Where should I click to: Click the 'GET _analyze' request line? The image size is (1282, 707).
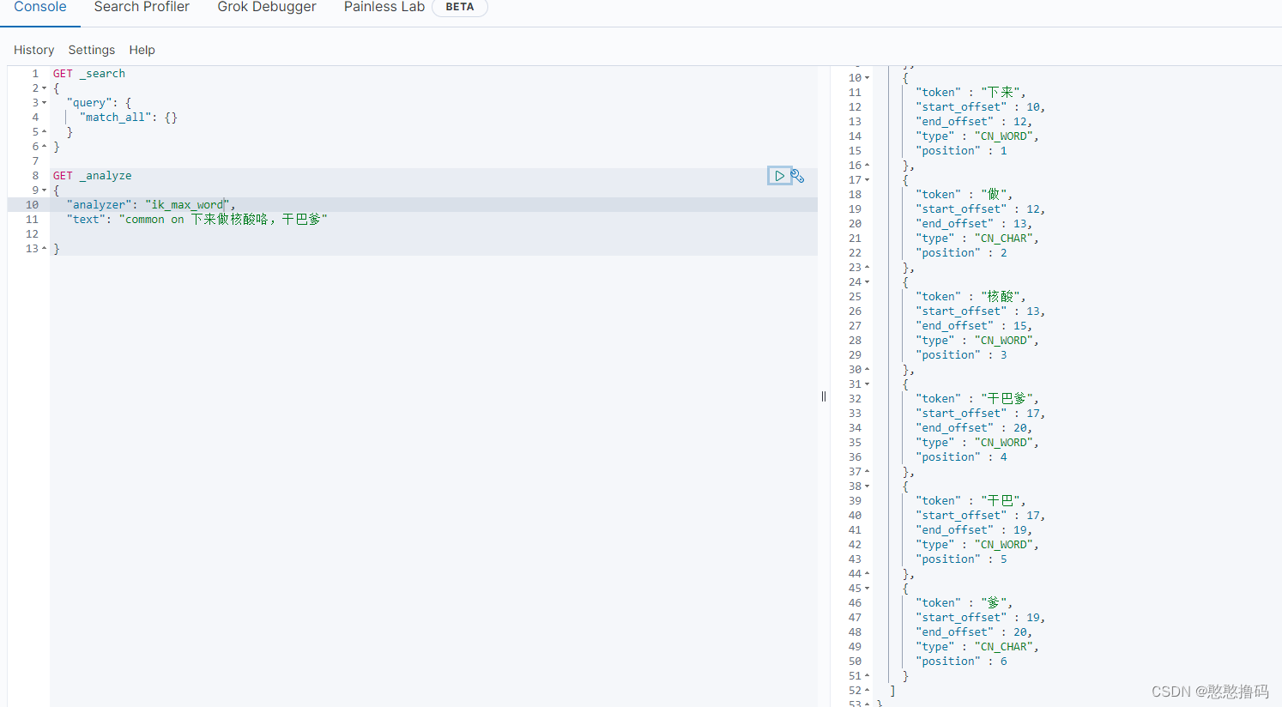[x=93, y=176]
